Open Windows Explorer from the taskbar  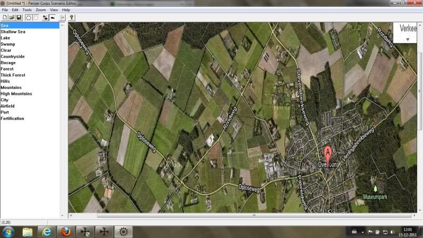(x=27, y=232)
